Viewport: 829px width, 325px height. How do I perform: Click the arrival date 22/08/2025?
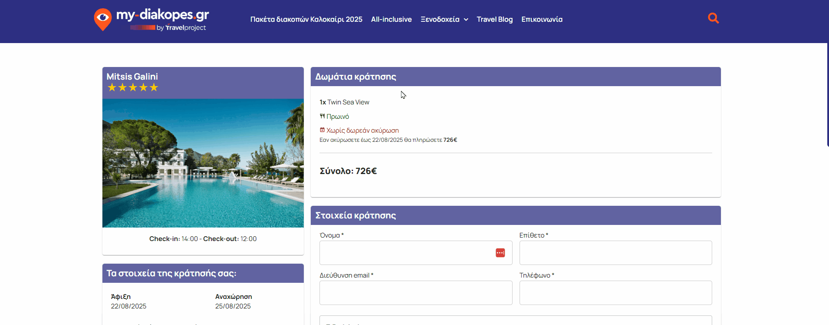(x=129, y=306)
